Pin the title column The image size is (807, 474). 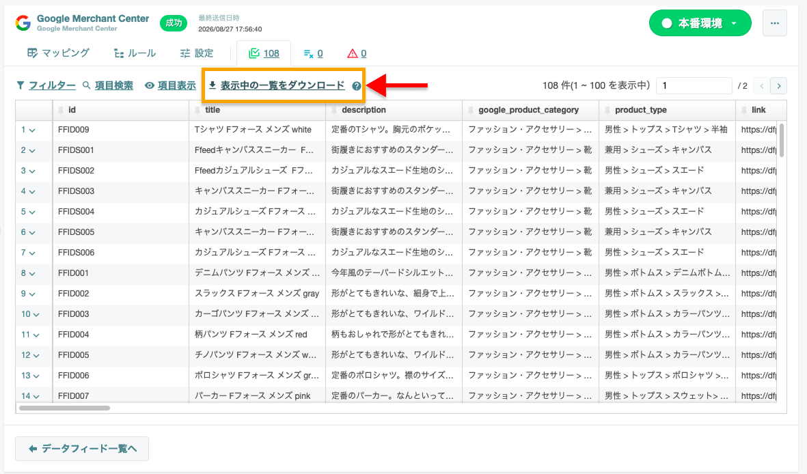tap(197, 110)
